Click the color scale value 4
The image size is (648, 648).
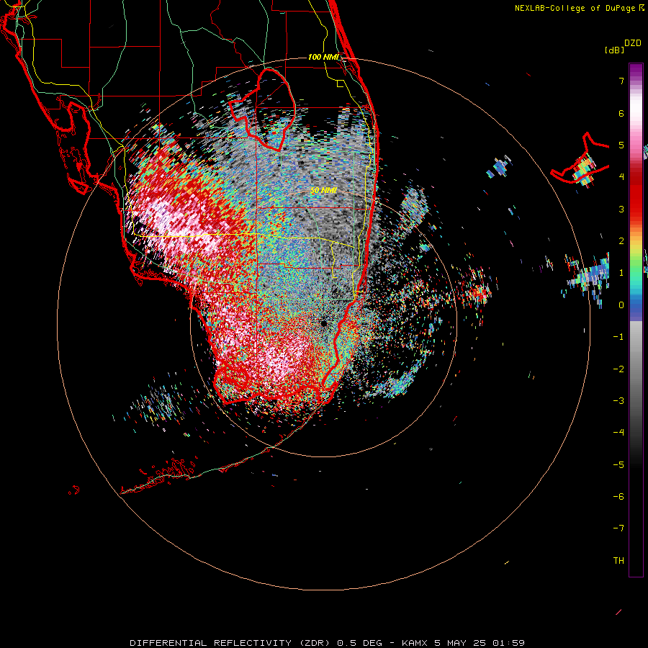pos(621,177)
